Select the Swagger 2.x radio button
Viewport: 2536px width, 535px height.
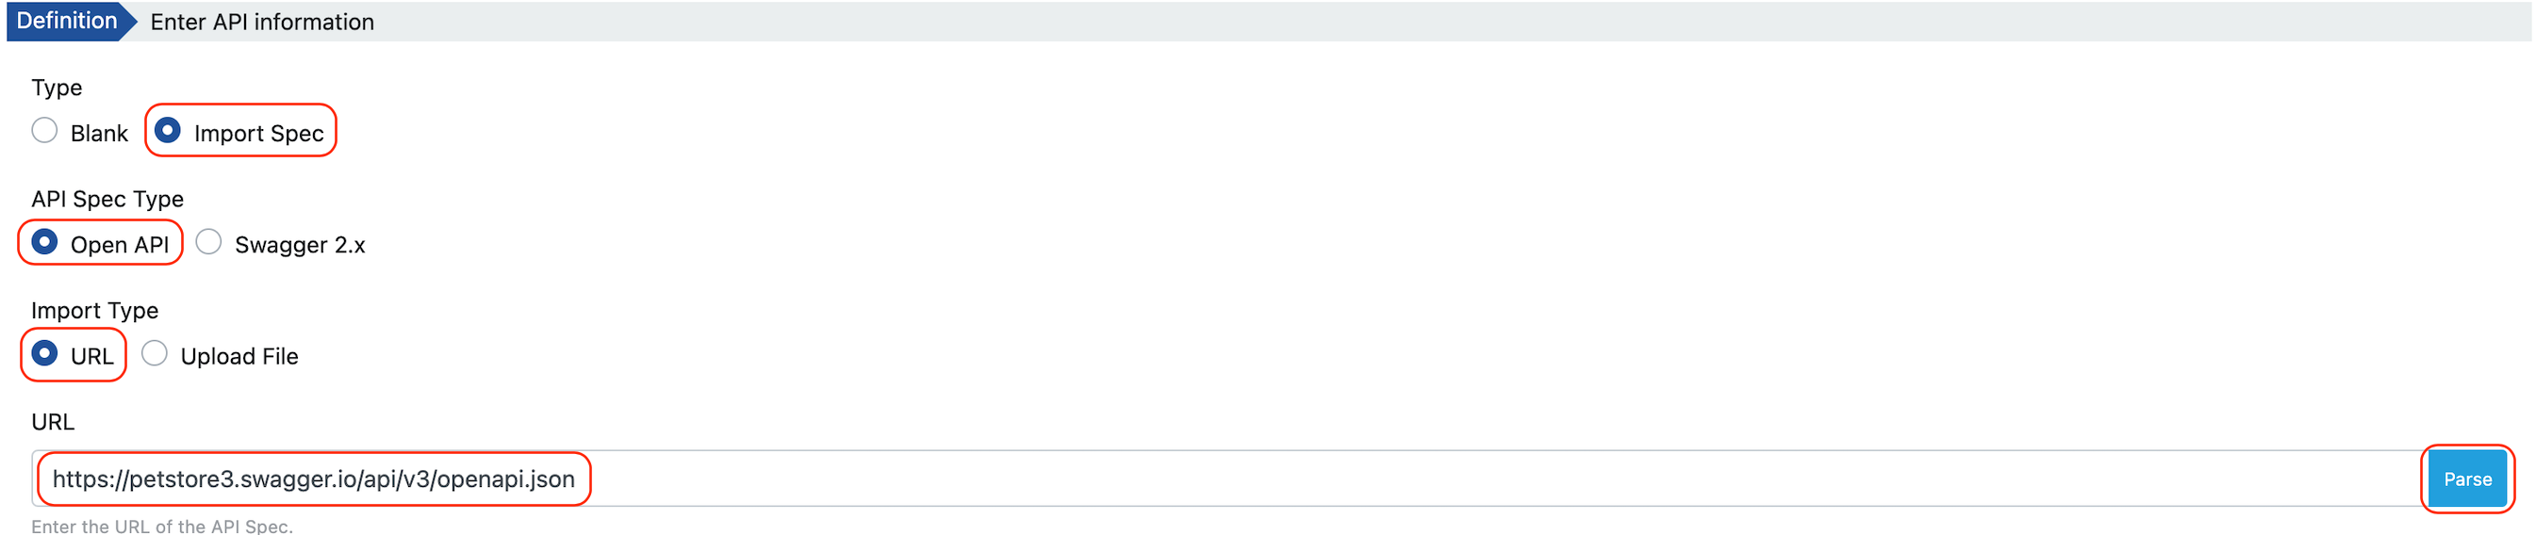coord(208,242)
